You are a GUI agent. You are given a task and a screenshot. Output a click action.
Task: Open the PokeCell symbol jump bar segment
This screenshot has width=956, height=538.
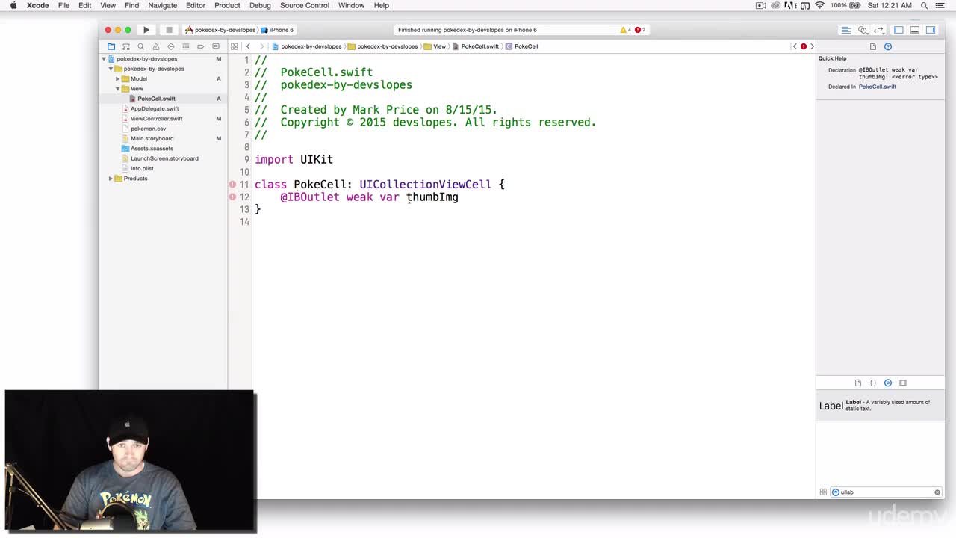click(x=522, y=46)
